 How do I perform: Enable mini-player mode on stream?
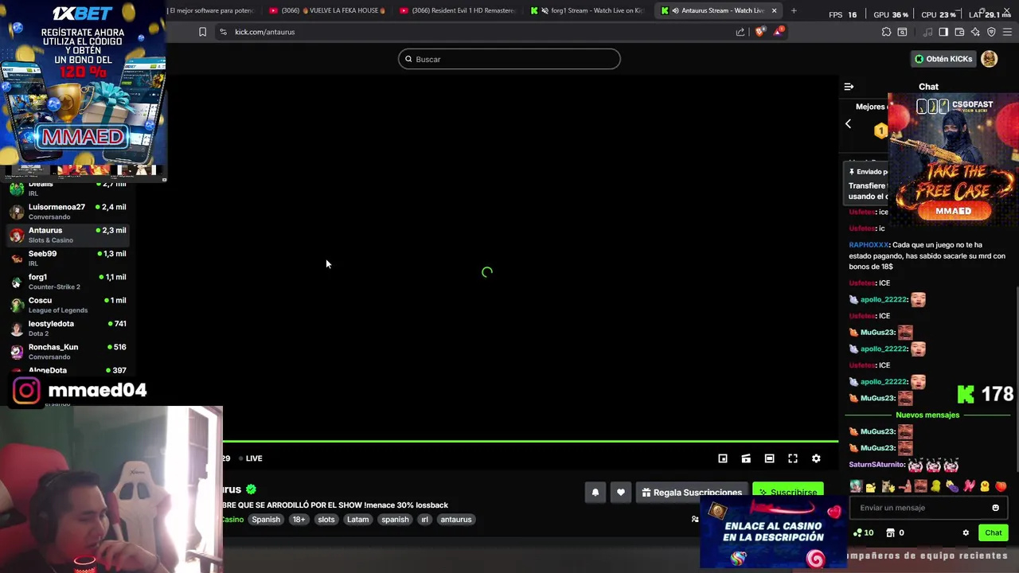point(723,458)
